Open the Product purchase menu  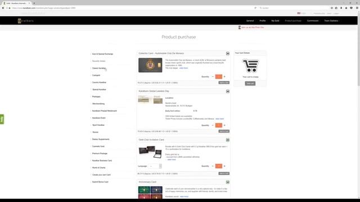click(293, 21)
